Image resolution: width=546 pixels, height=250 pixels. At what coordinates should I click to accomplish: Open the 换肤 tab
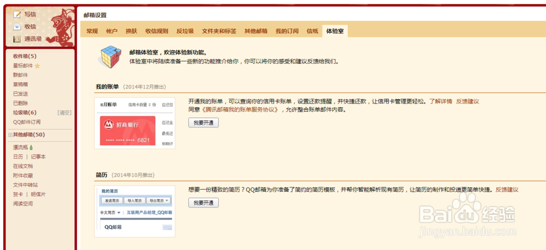[x=131, y=31]
